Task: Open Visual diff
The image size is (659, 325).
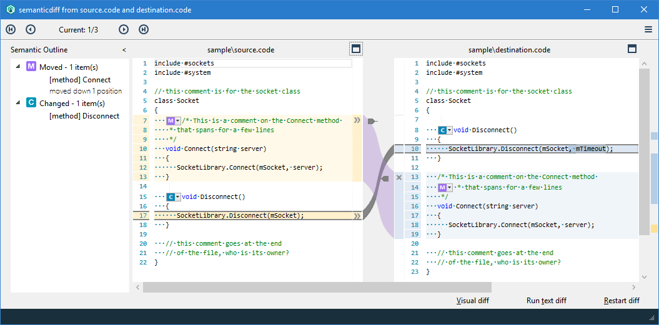Action: point(473,301)
